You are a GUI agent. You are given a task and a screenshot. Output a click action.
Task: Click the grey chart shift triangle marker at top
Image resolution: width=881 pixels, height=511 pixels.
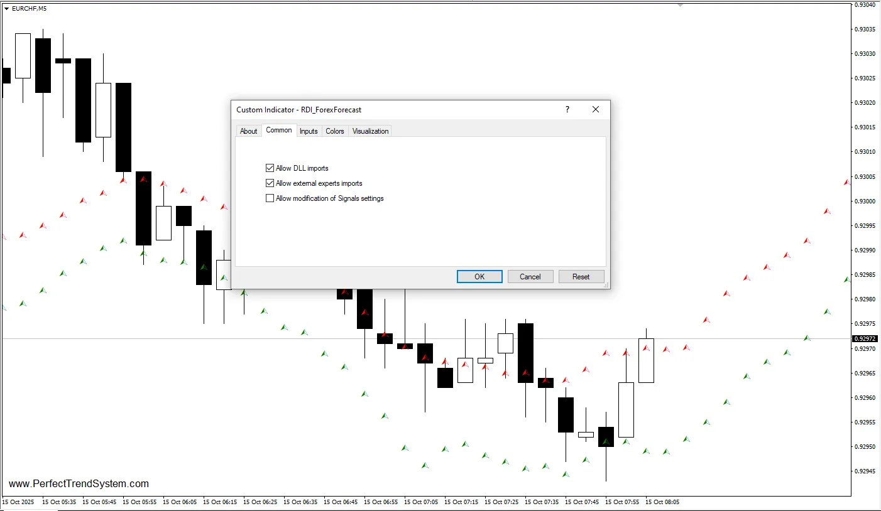[x=680, y=5]
